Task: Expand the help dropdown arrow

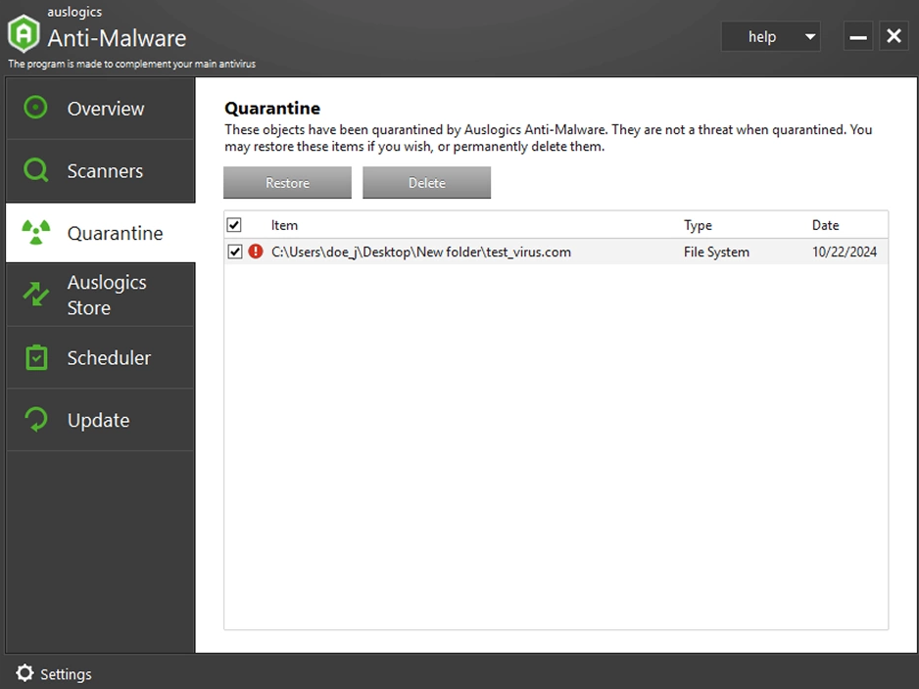Action: [809, 37]
